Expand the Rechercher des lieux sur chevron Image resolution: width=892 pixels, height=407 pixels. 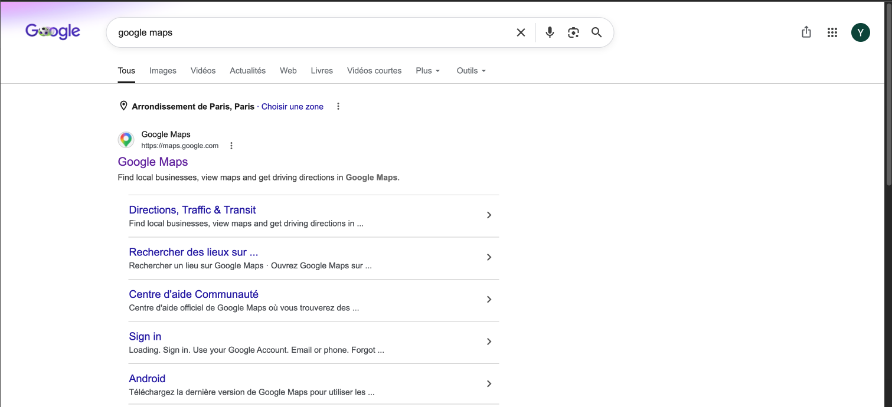[x=489, y=257]
